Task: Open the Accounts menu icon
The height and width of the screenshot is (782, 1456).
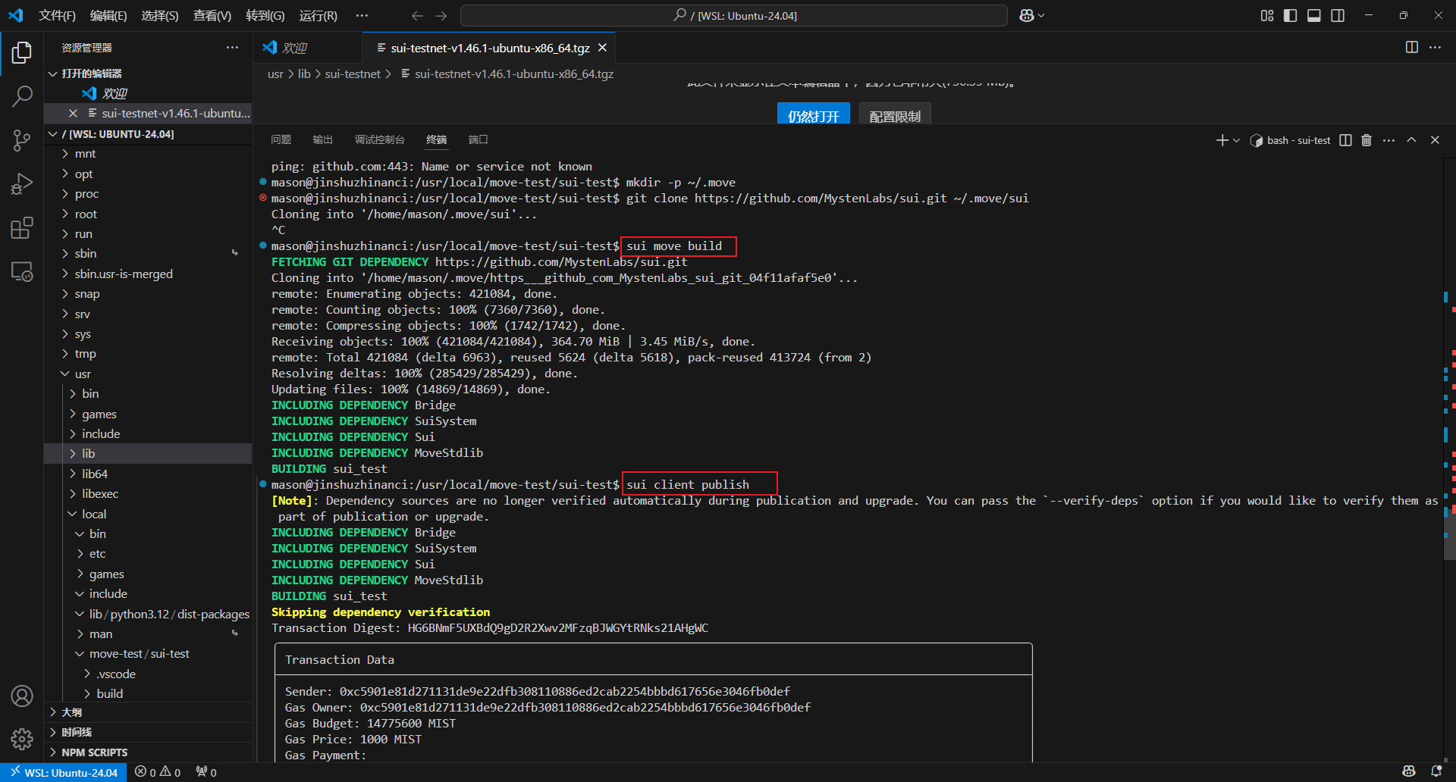Action: coord(22,696)
